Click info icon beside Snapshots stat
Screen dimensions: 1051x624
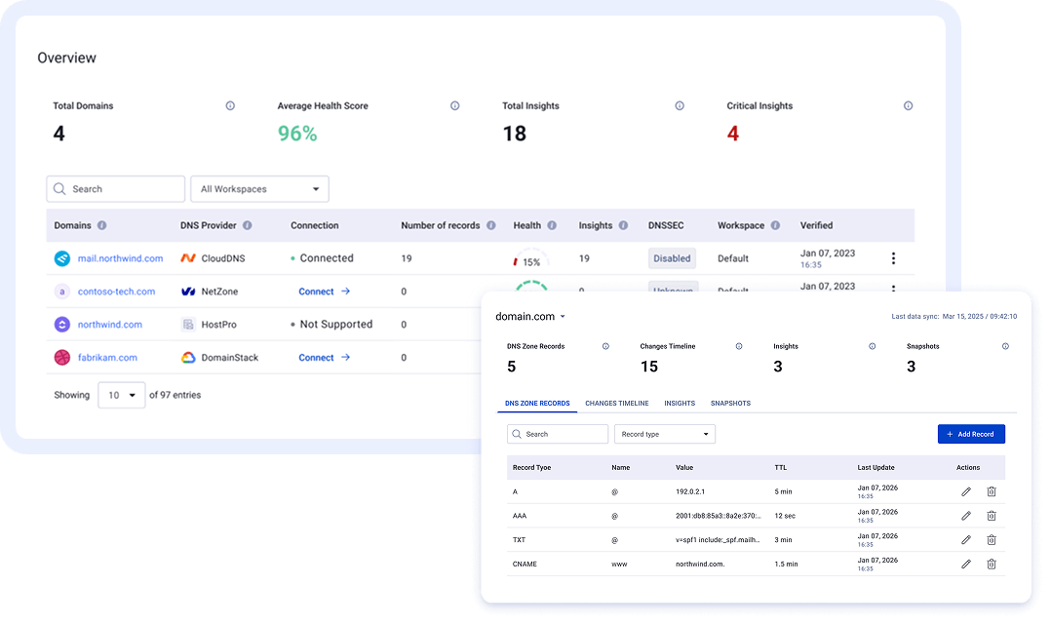(x=1005, y=346)
